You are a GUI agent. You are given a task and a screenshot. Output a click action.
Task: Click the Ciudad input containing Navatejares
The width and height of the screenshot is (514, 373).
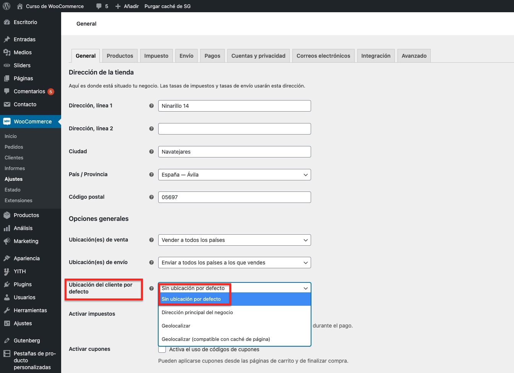(235, 152)
